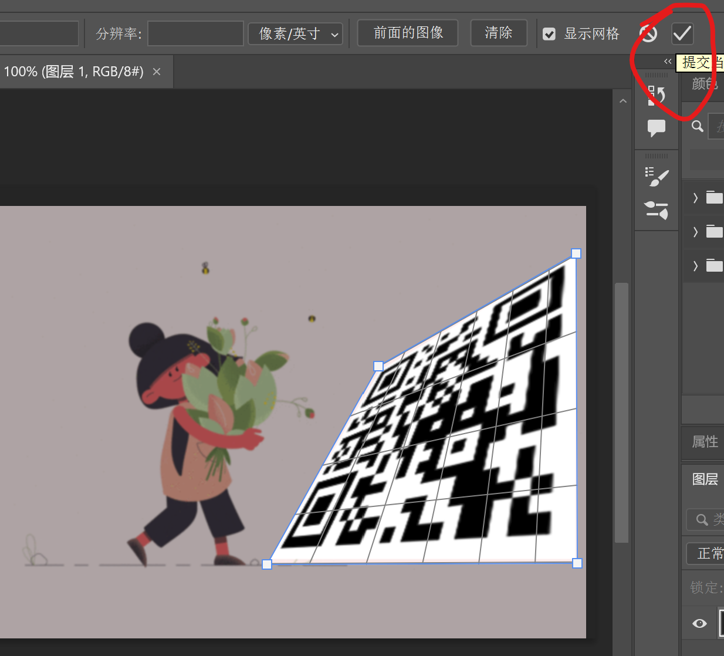Collapse panels with double-arrow icon
Viewport: 724px width, 656px height.
pos(668,61)
